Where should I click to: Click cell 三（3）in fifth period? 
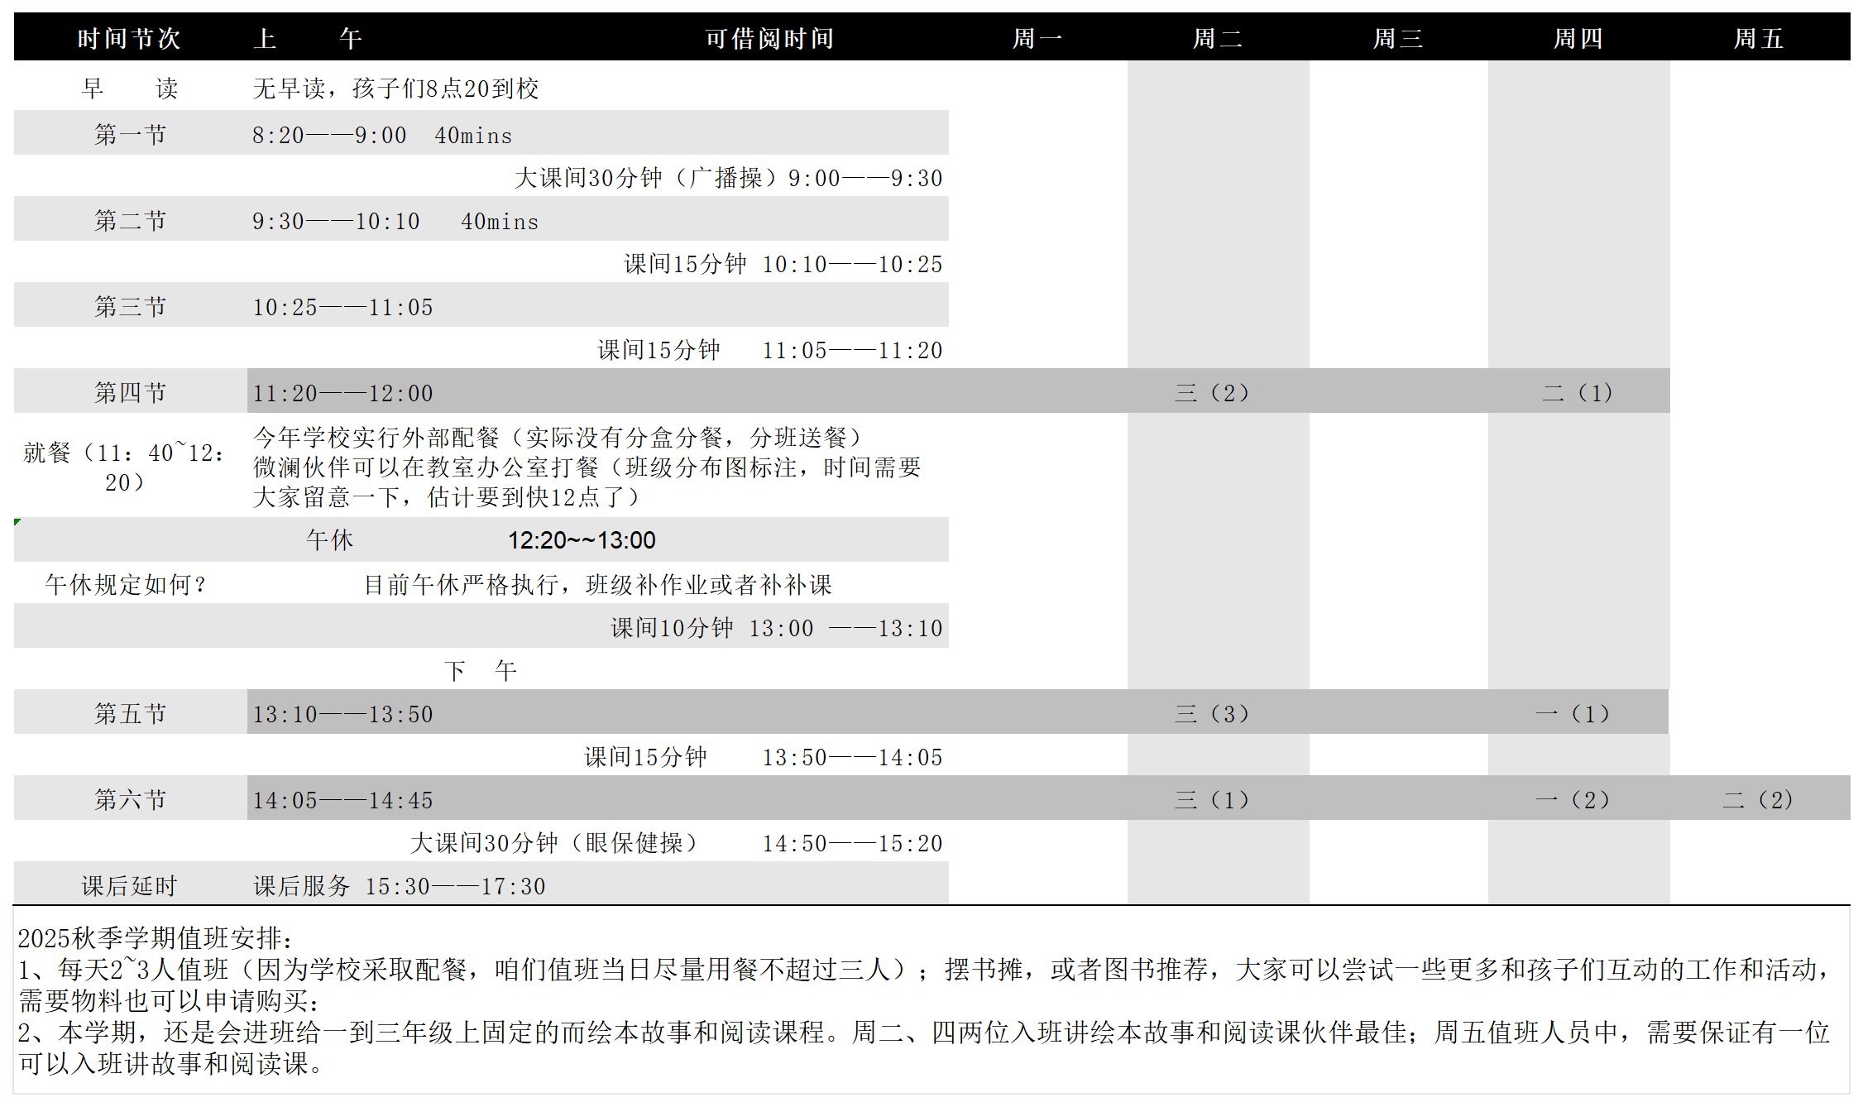click(1214, 713)
